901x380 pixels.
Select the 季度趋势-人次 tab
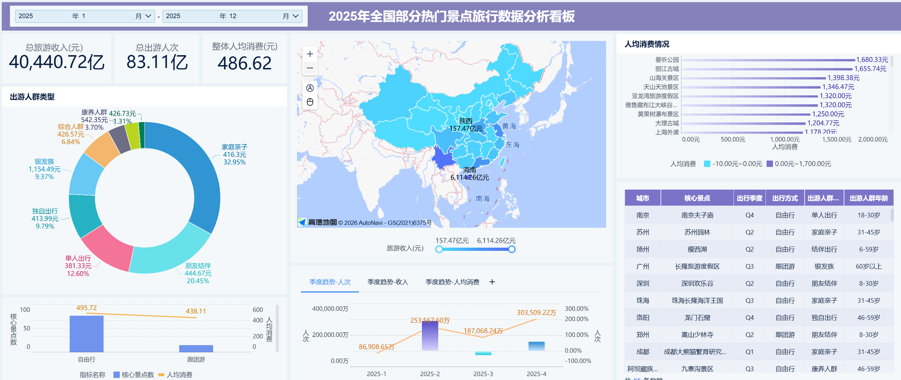[330, 282]
